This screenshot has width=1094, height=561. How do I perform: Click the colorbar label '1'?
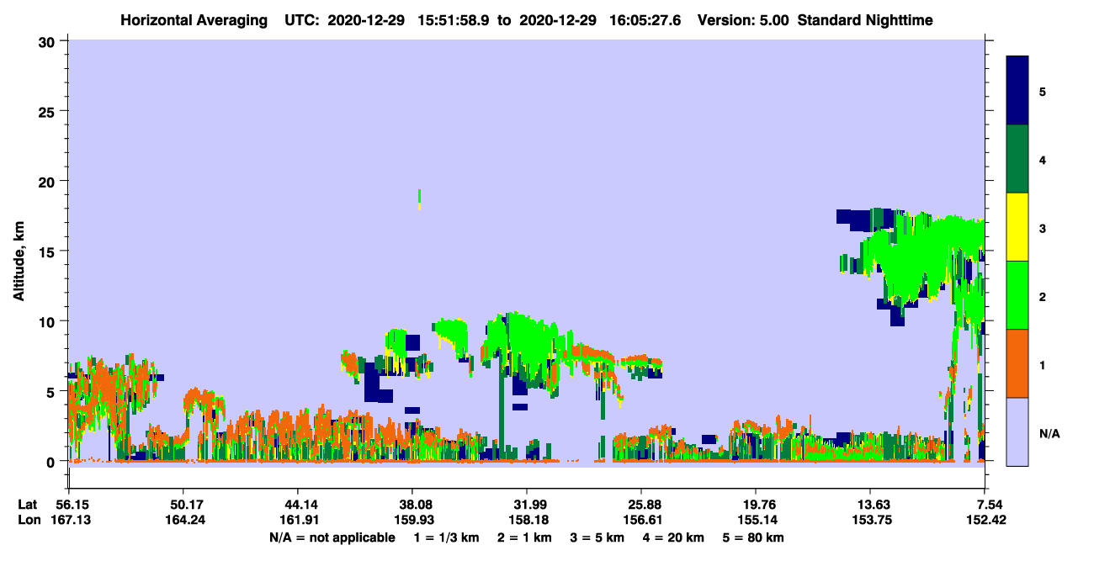1043,364
